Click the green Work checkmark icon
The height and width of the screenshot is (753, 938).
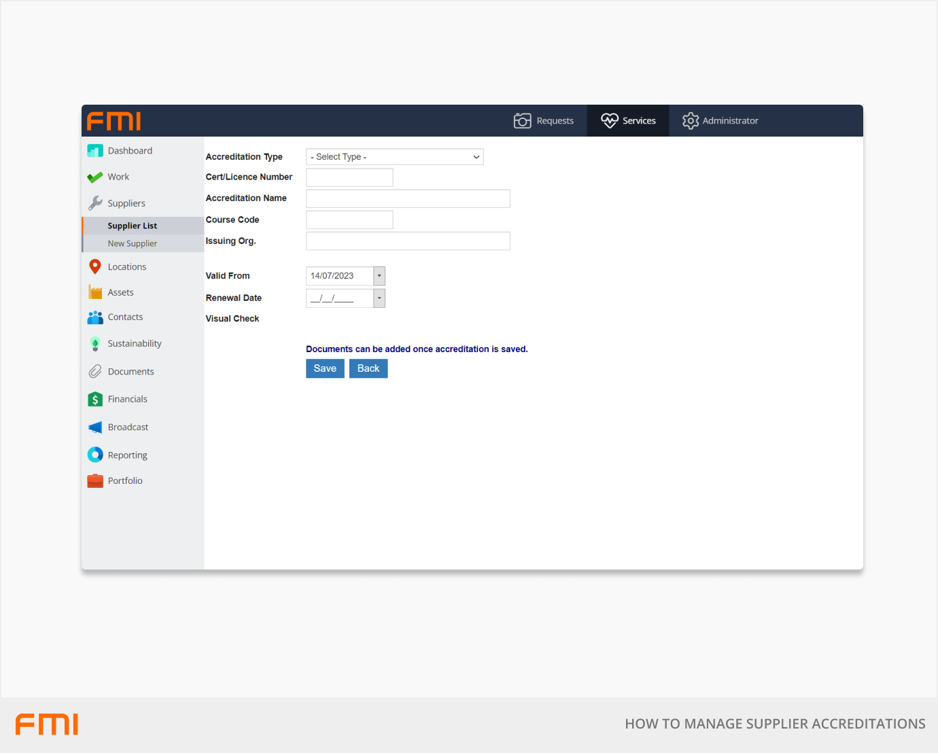click(x=95, y=177)
